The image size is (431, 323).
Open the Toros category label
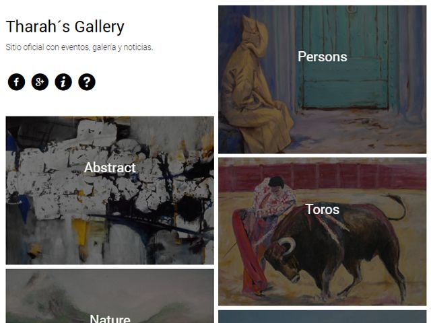[x=322, y=209]
